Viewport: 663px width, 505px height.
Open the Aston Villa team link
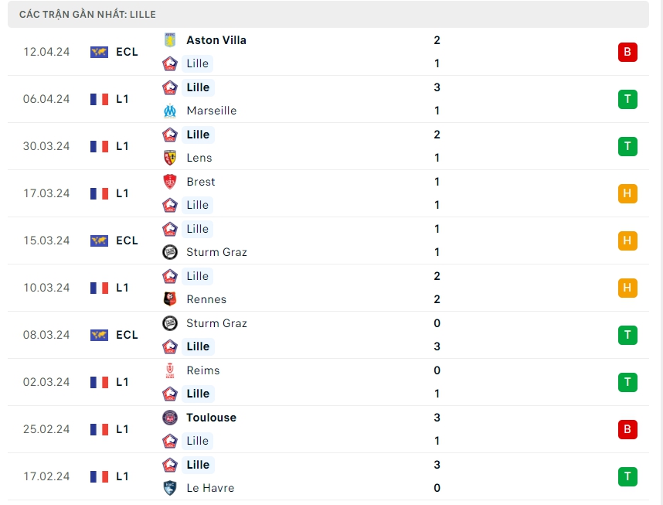(216, 40)
